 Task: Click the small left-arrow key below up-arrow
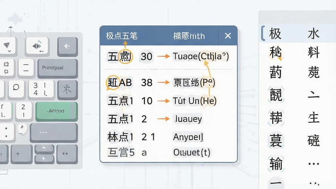pos(44,158)
